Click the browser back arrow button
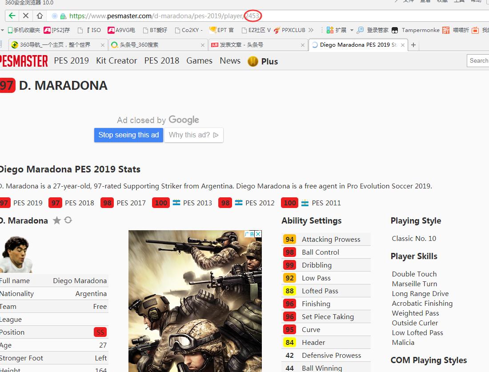 tap(12, 16)
